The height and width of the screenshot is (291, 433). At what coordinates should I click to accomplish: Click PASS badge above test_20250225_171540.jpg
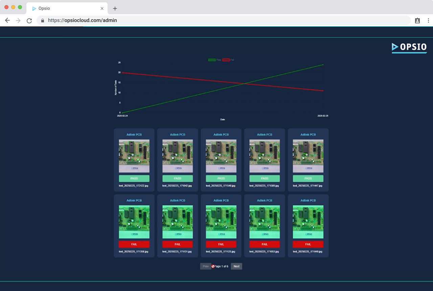click(x=221, y=178)
